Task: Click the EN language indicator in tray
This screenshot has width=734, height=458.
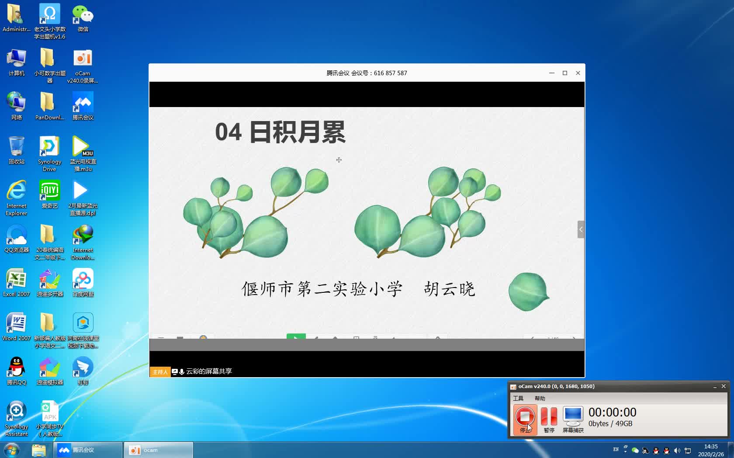Action: tap(616, 450)
